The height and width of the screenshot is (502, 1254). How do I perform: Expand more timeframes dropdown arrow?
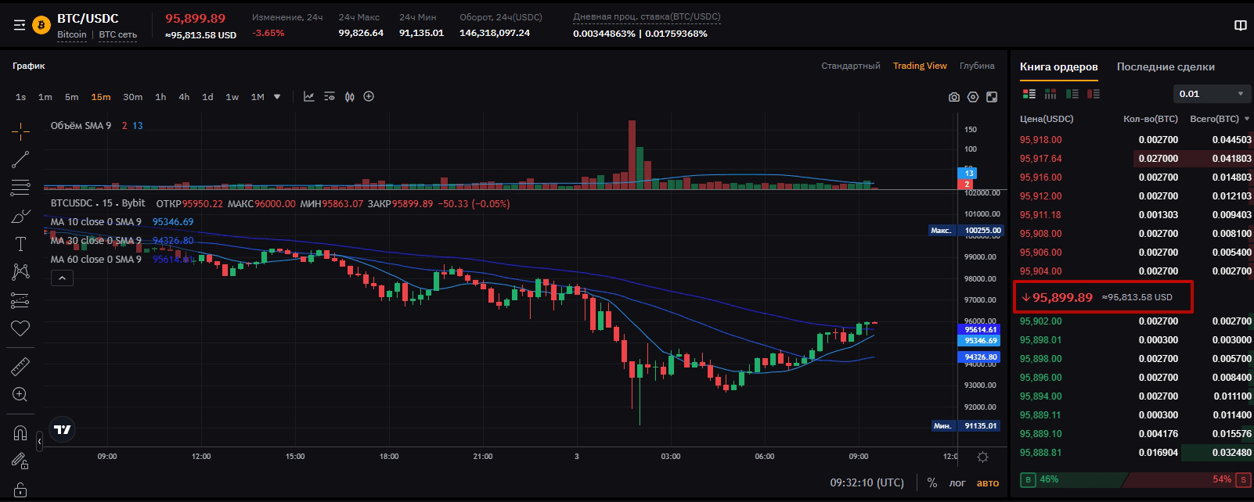tap(277, 97)
